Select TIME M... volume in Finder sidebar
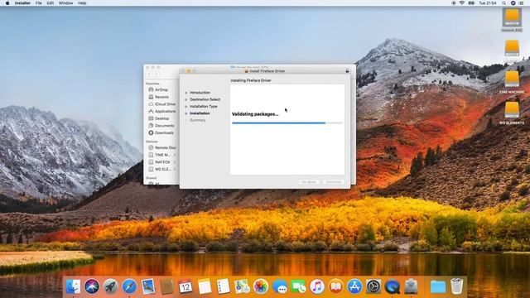 point(162,155)
